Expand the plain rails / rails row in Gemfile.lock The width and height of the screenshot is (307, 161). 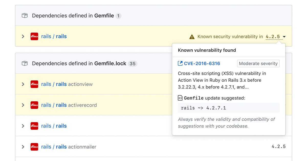click(23, 126)
